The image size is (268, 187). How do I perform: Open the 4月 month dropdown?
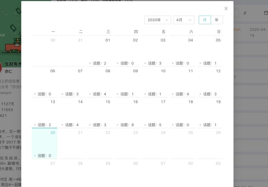(184, 20)
